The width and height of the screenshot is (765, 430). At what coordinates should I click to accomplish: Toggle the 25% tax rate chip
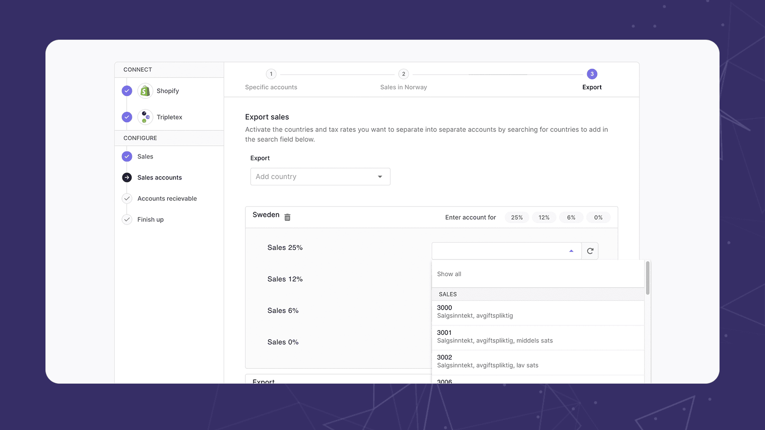pos(516,217)
